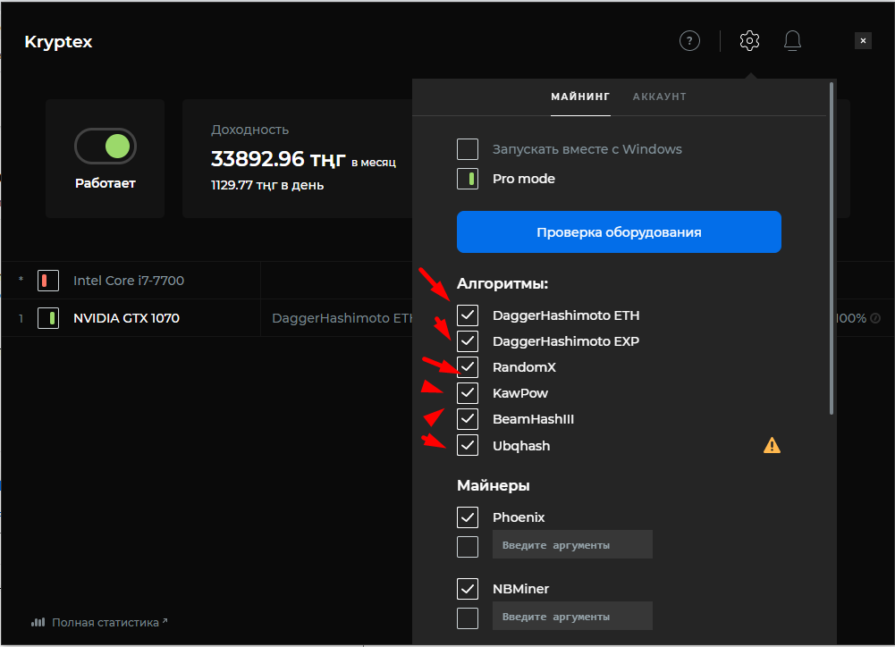Click the Алгоритмы: heading

(x=502, y=283)
